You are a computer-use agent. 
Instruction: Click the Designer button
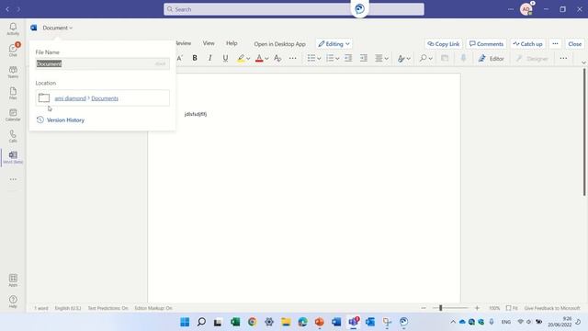click(532, 59)
